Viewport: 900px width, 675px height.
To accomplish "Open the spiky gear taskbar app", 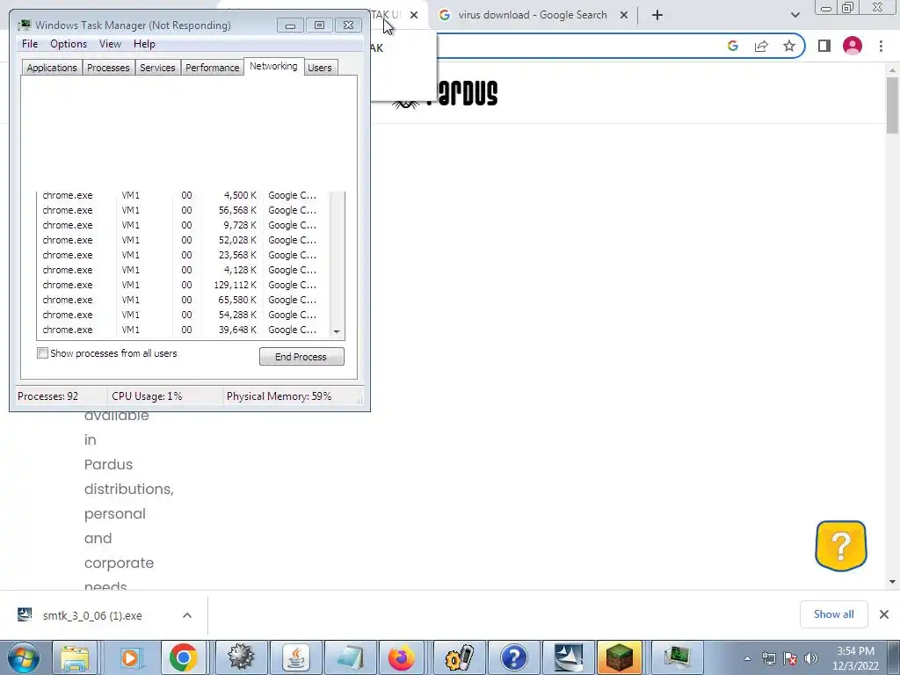I will [x=241, y=657].
